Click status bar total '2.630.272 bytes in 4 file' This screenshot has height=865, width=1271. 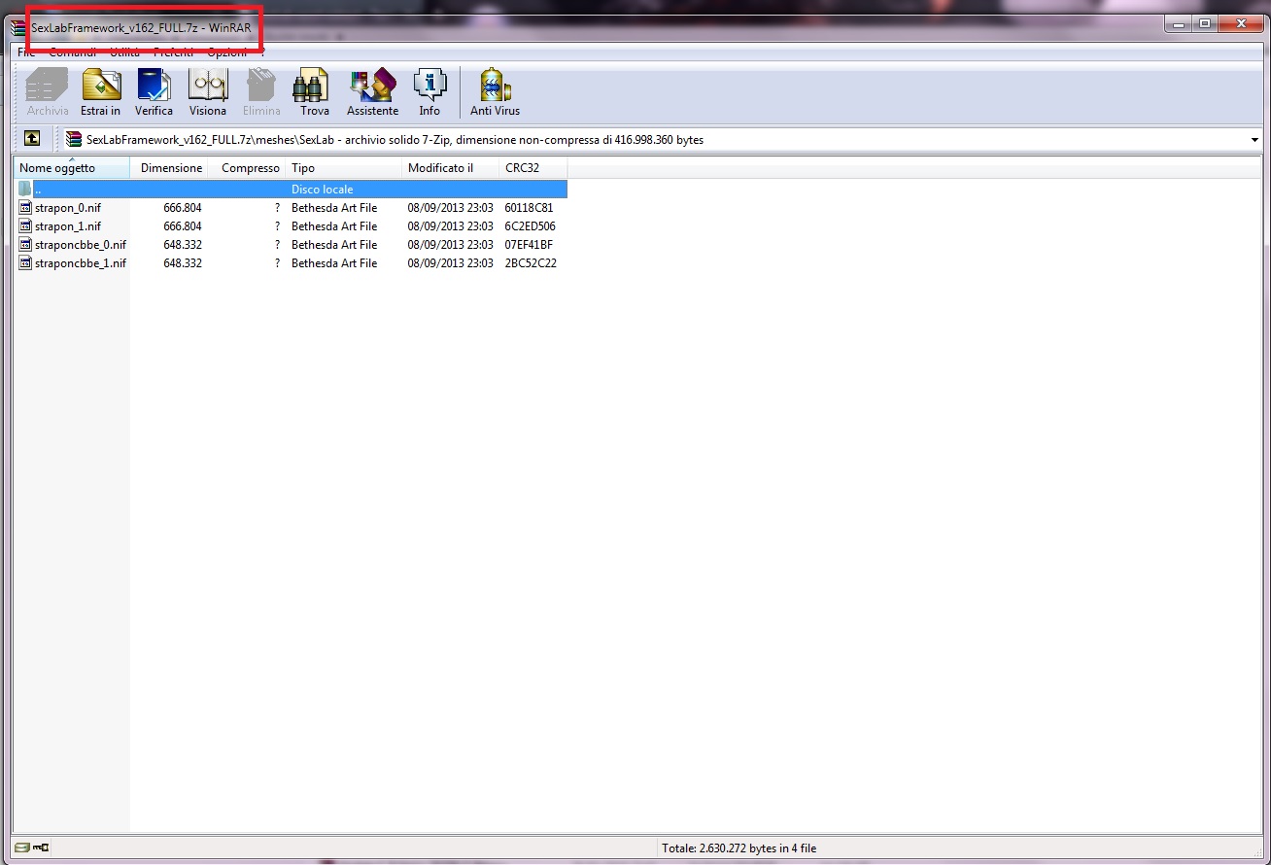pyautogui.click(x=739, y=848)
